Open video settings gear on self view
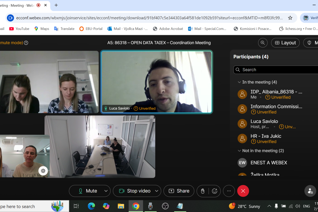The width and height of the screenshot is (318, 212). click(x=43, y=171)
